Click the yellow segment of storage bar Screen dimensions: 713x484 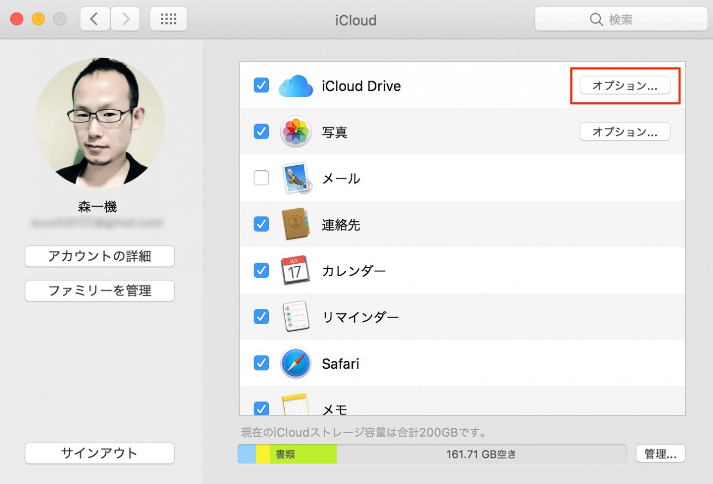263,454
